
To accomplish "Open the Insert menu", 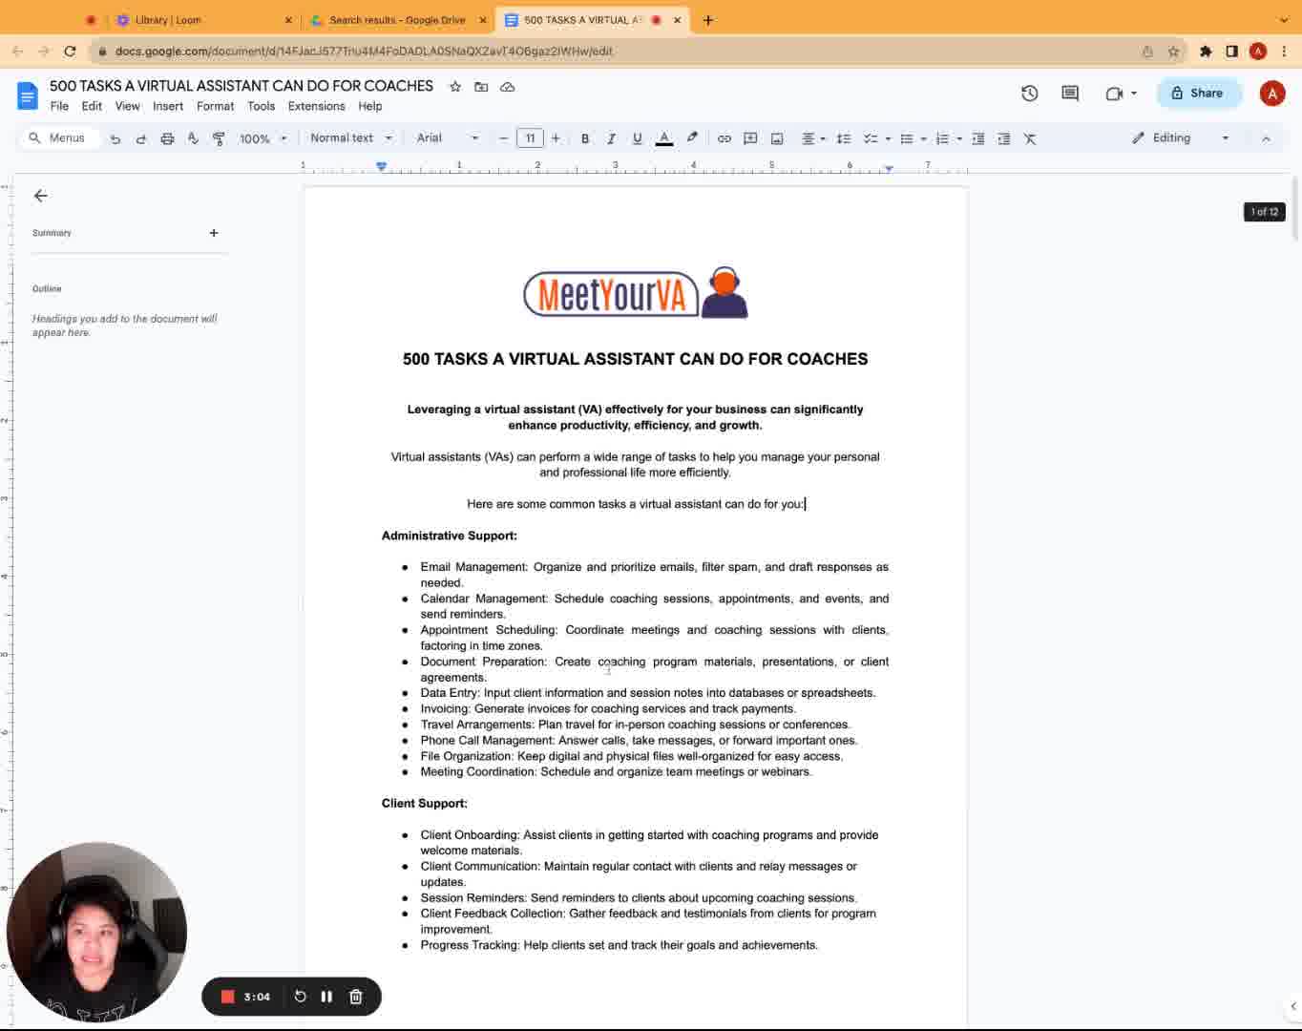I will tap(168, 106).
